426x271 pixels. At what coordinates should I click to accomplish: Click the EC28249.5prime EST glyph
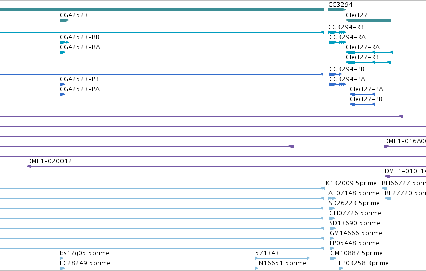coord(62,268)
